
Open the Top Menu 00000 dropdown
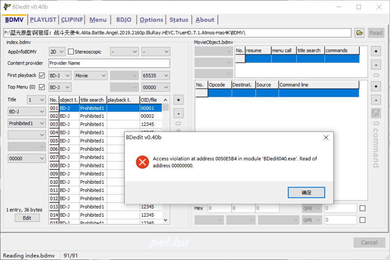156,87
